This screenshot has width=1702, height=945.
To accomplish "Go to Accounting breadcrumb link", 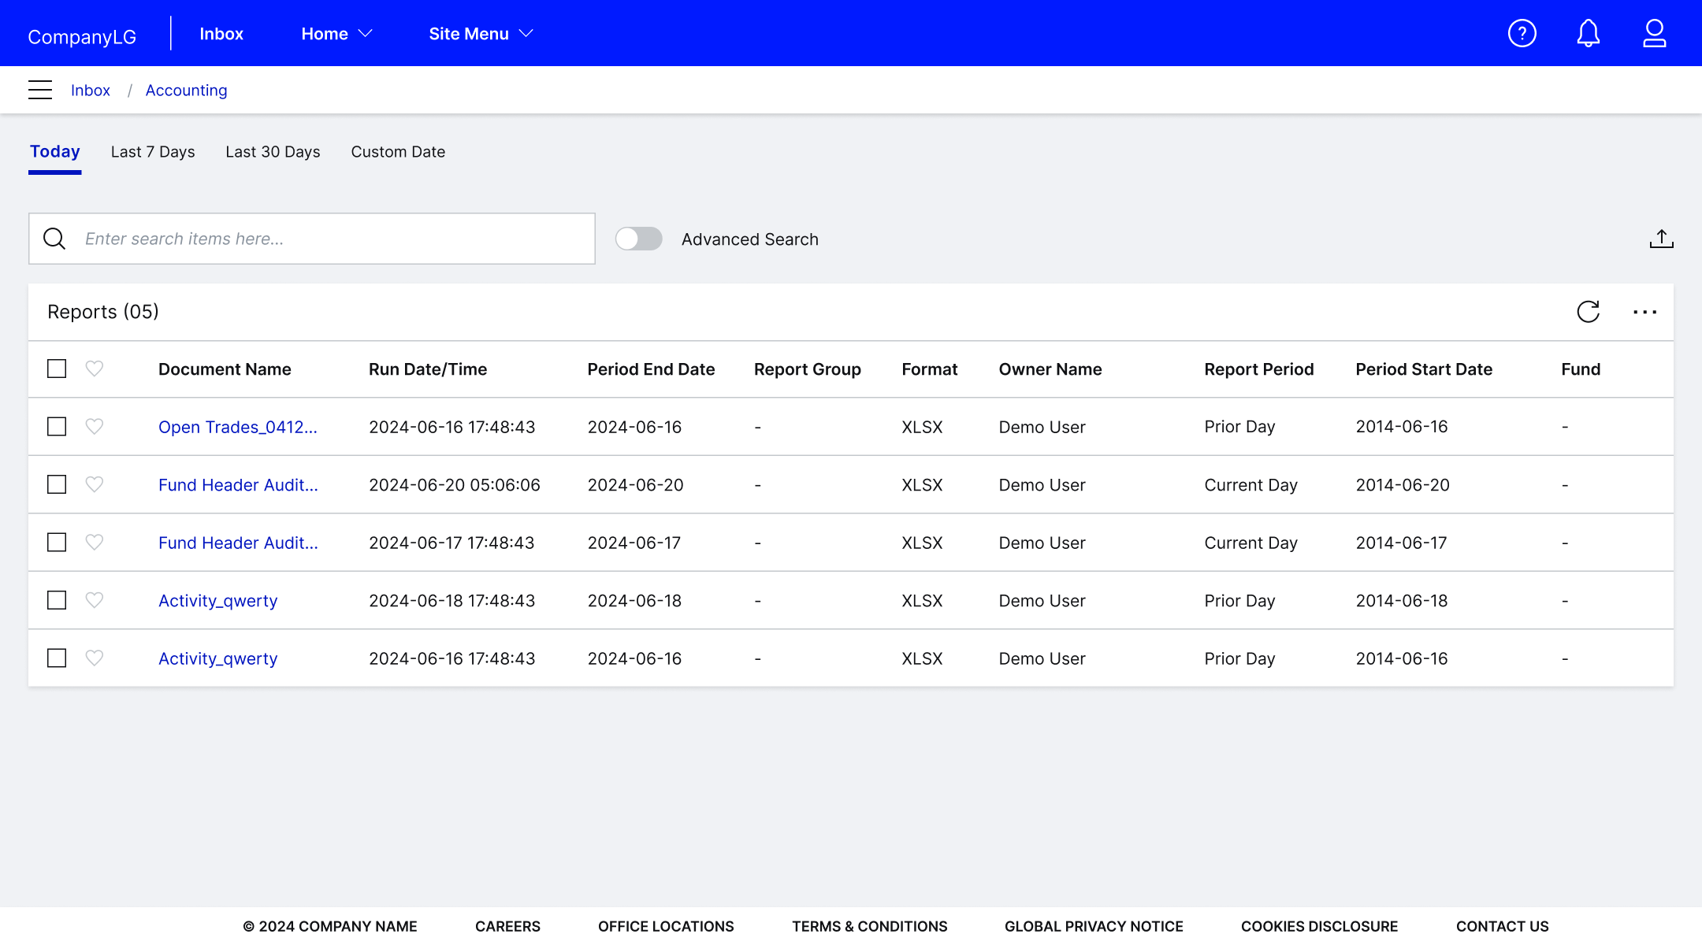I will pos(186,91).
